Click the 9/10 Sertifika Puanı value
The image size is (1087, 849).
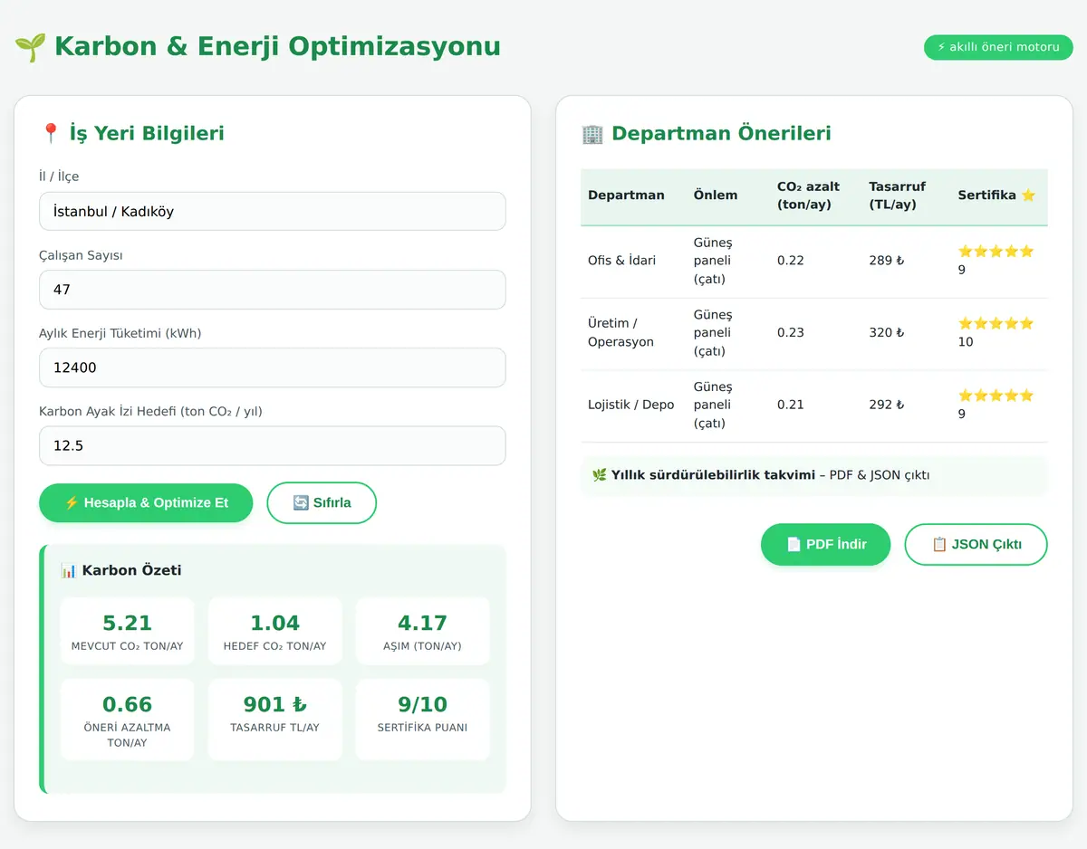coord(422,704)
